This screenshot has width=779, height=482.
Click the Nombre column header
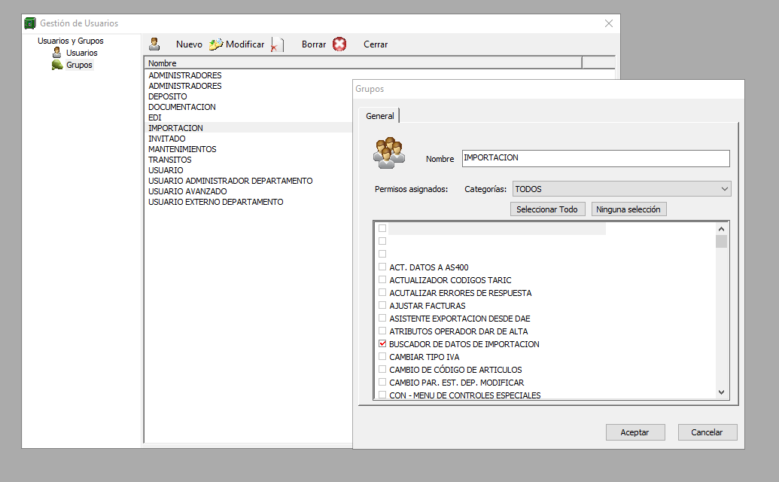click(x=362, y=63)
